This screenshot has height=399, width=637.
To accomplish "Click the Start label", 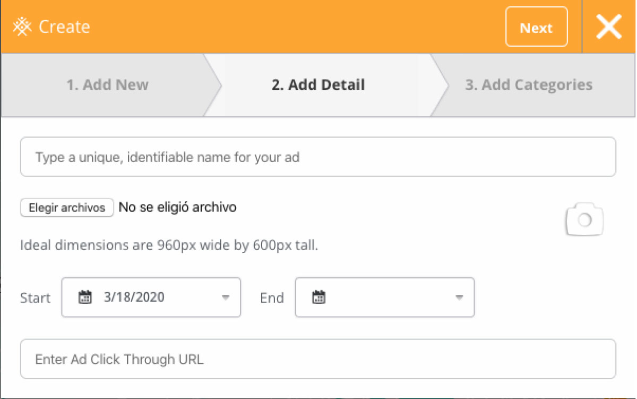I will click(36, 298).
